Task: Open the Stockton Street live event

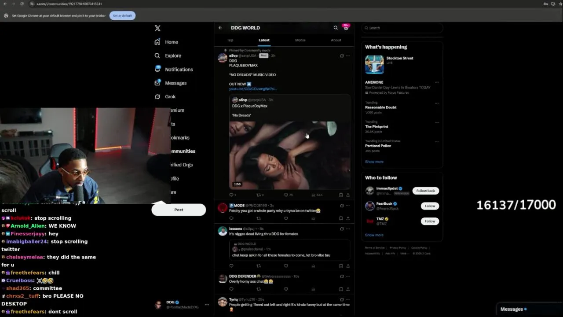Action: pos(402,65)
